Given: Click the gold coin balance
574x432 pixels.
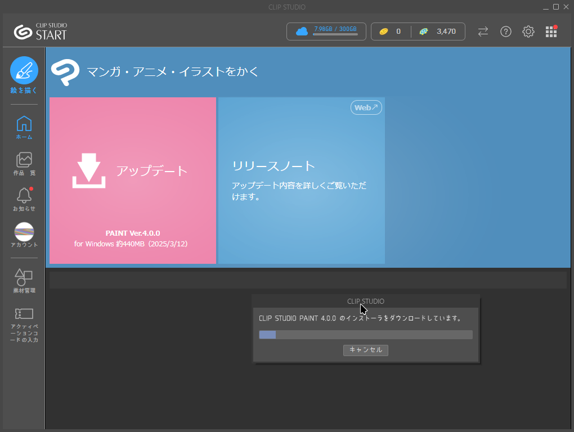Looking at the screenshot, I should coord(391,31).
